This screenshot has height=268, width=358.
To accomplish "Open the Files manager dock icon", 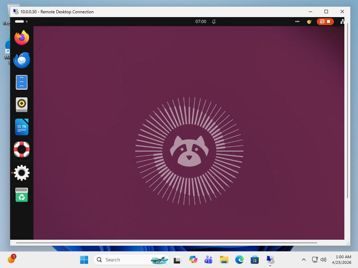I will pos(22,82).
